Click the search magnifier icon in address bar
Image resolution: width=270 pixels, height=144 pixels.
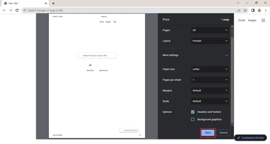pyautogui.click(x=25, y=10)
